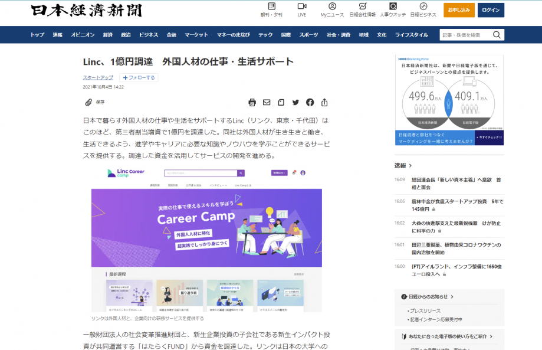Save article with the paperclip icon
The image size is (542, 350).
pyautogui.click(x=88, y=102)
